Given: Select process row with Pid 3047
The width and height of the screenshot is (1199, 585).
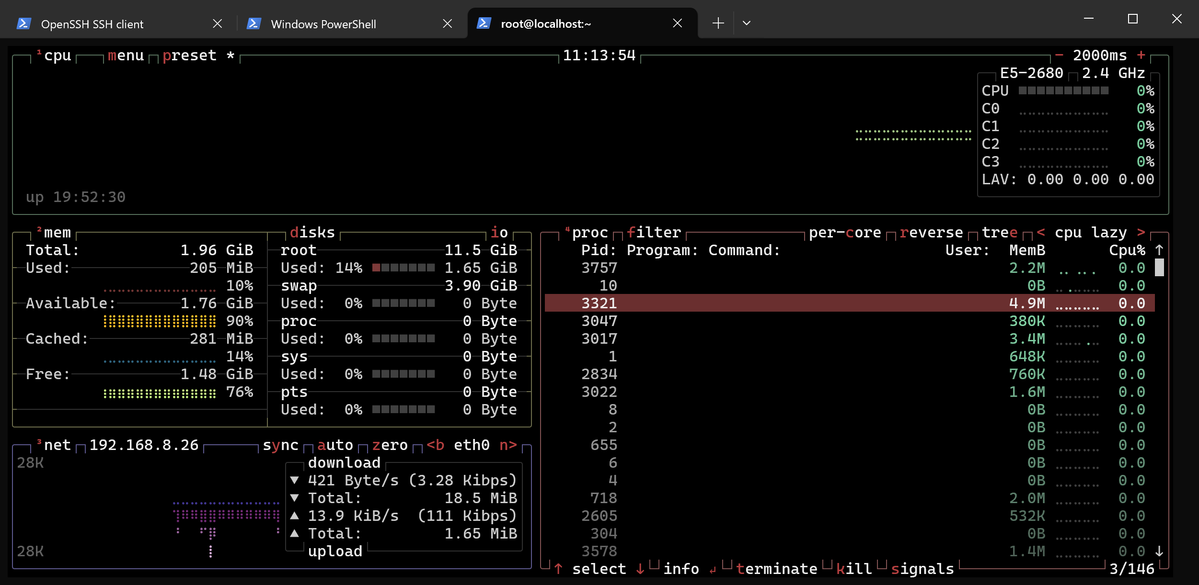Looking at the screenshot, I should point(850,321).
